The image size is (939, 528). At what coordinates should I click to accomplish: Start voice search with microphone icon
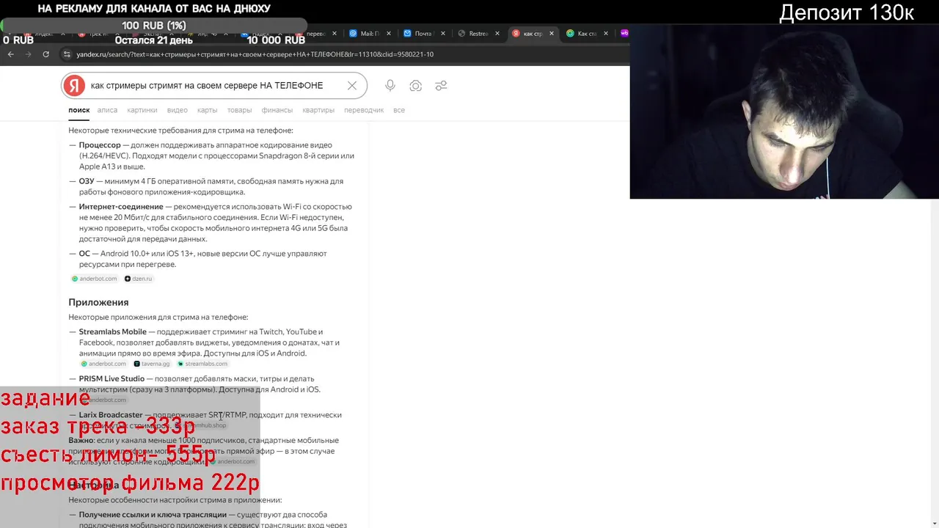pos(390,86)
